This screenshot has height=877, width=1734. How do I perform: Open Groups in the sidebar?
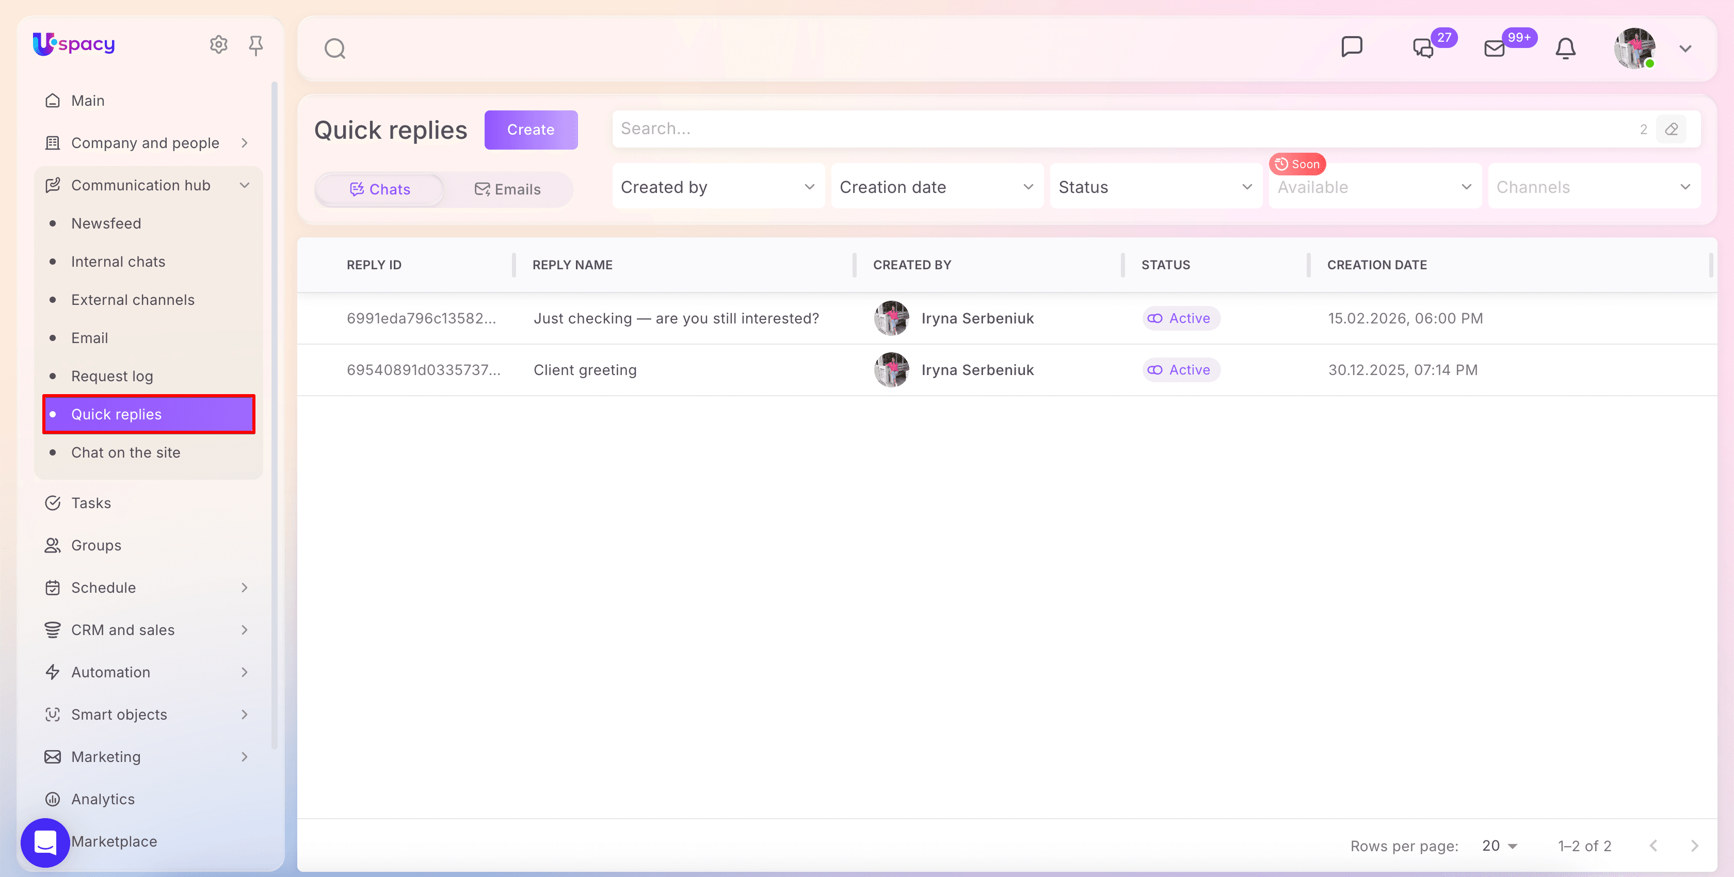[x=148, y=545]
